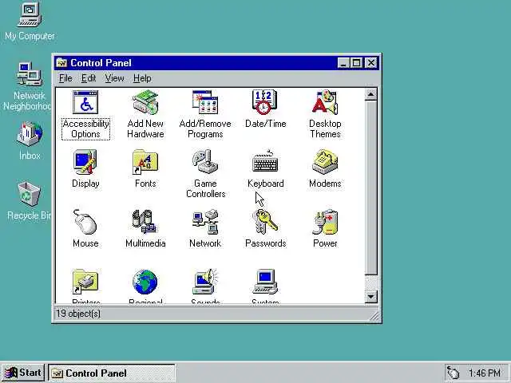Select the Add New Hardware icon

145,102
